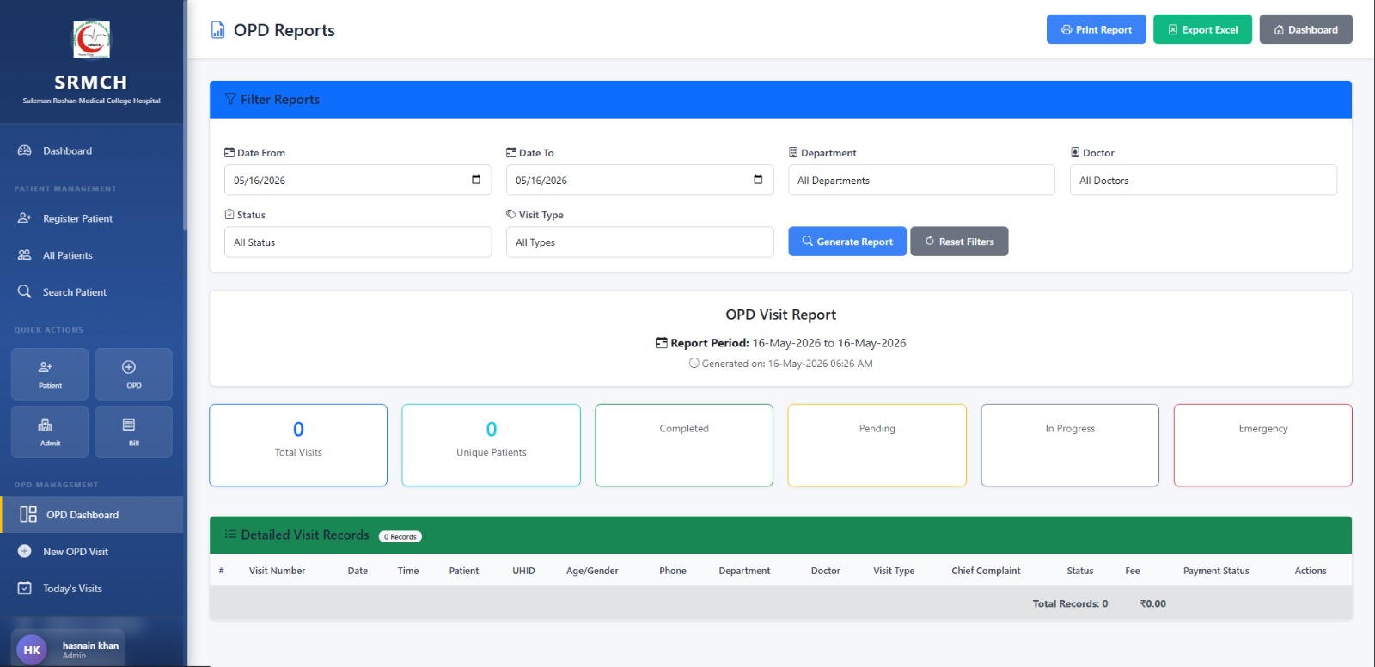The width and height of the screenshot is (1375, 667).
Task: Open the All Status dropdown
Action: click(357, 242)
